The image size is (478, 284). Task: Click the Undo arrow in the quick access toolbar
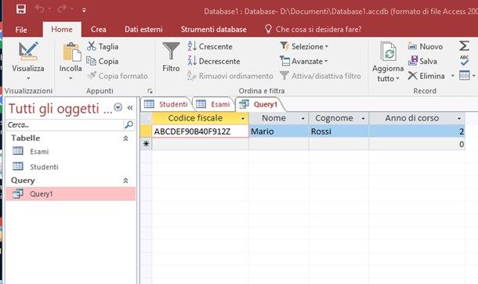click(40, 9)
